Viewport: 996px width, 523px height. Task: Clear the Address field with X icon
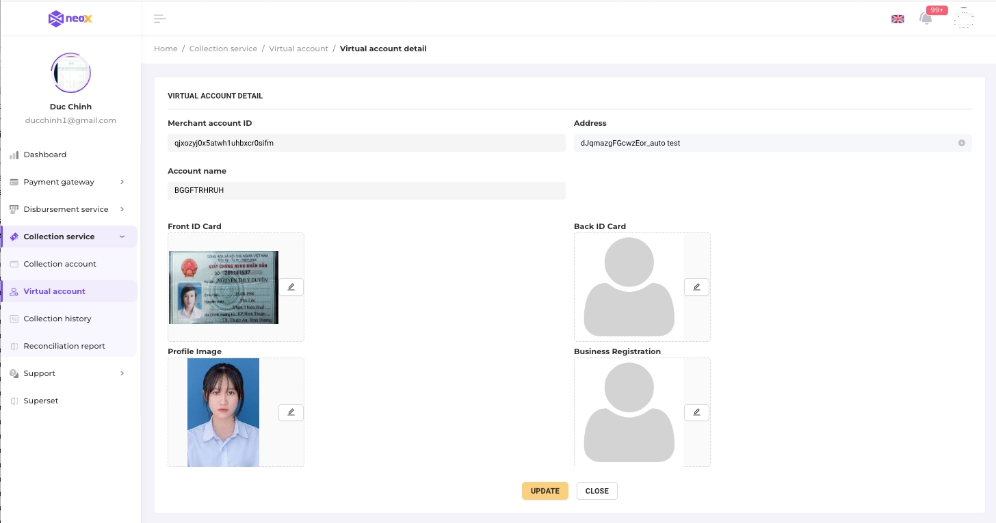click(x=961, y=143)
